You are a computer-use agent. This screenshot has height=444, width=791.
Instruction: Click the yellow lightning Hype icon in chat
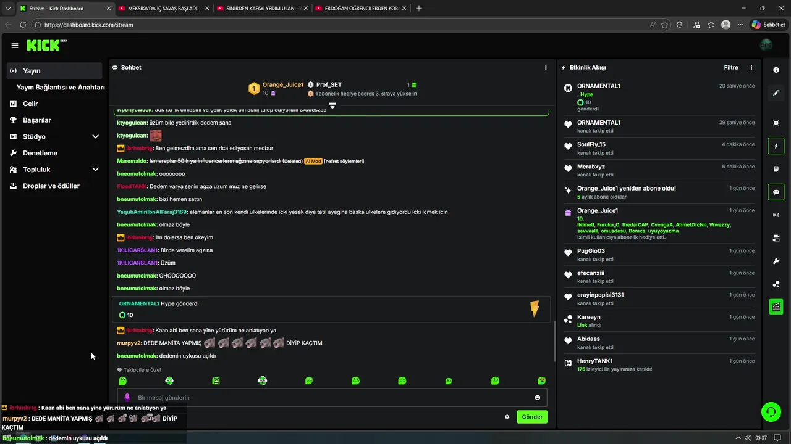535,308
